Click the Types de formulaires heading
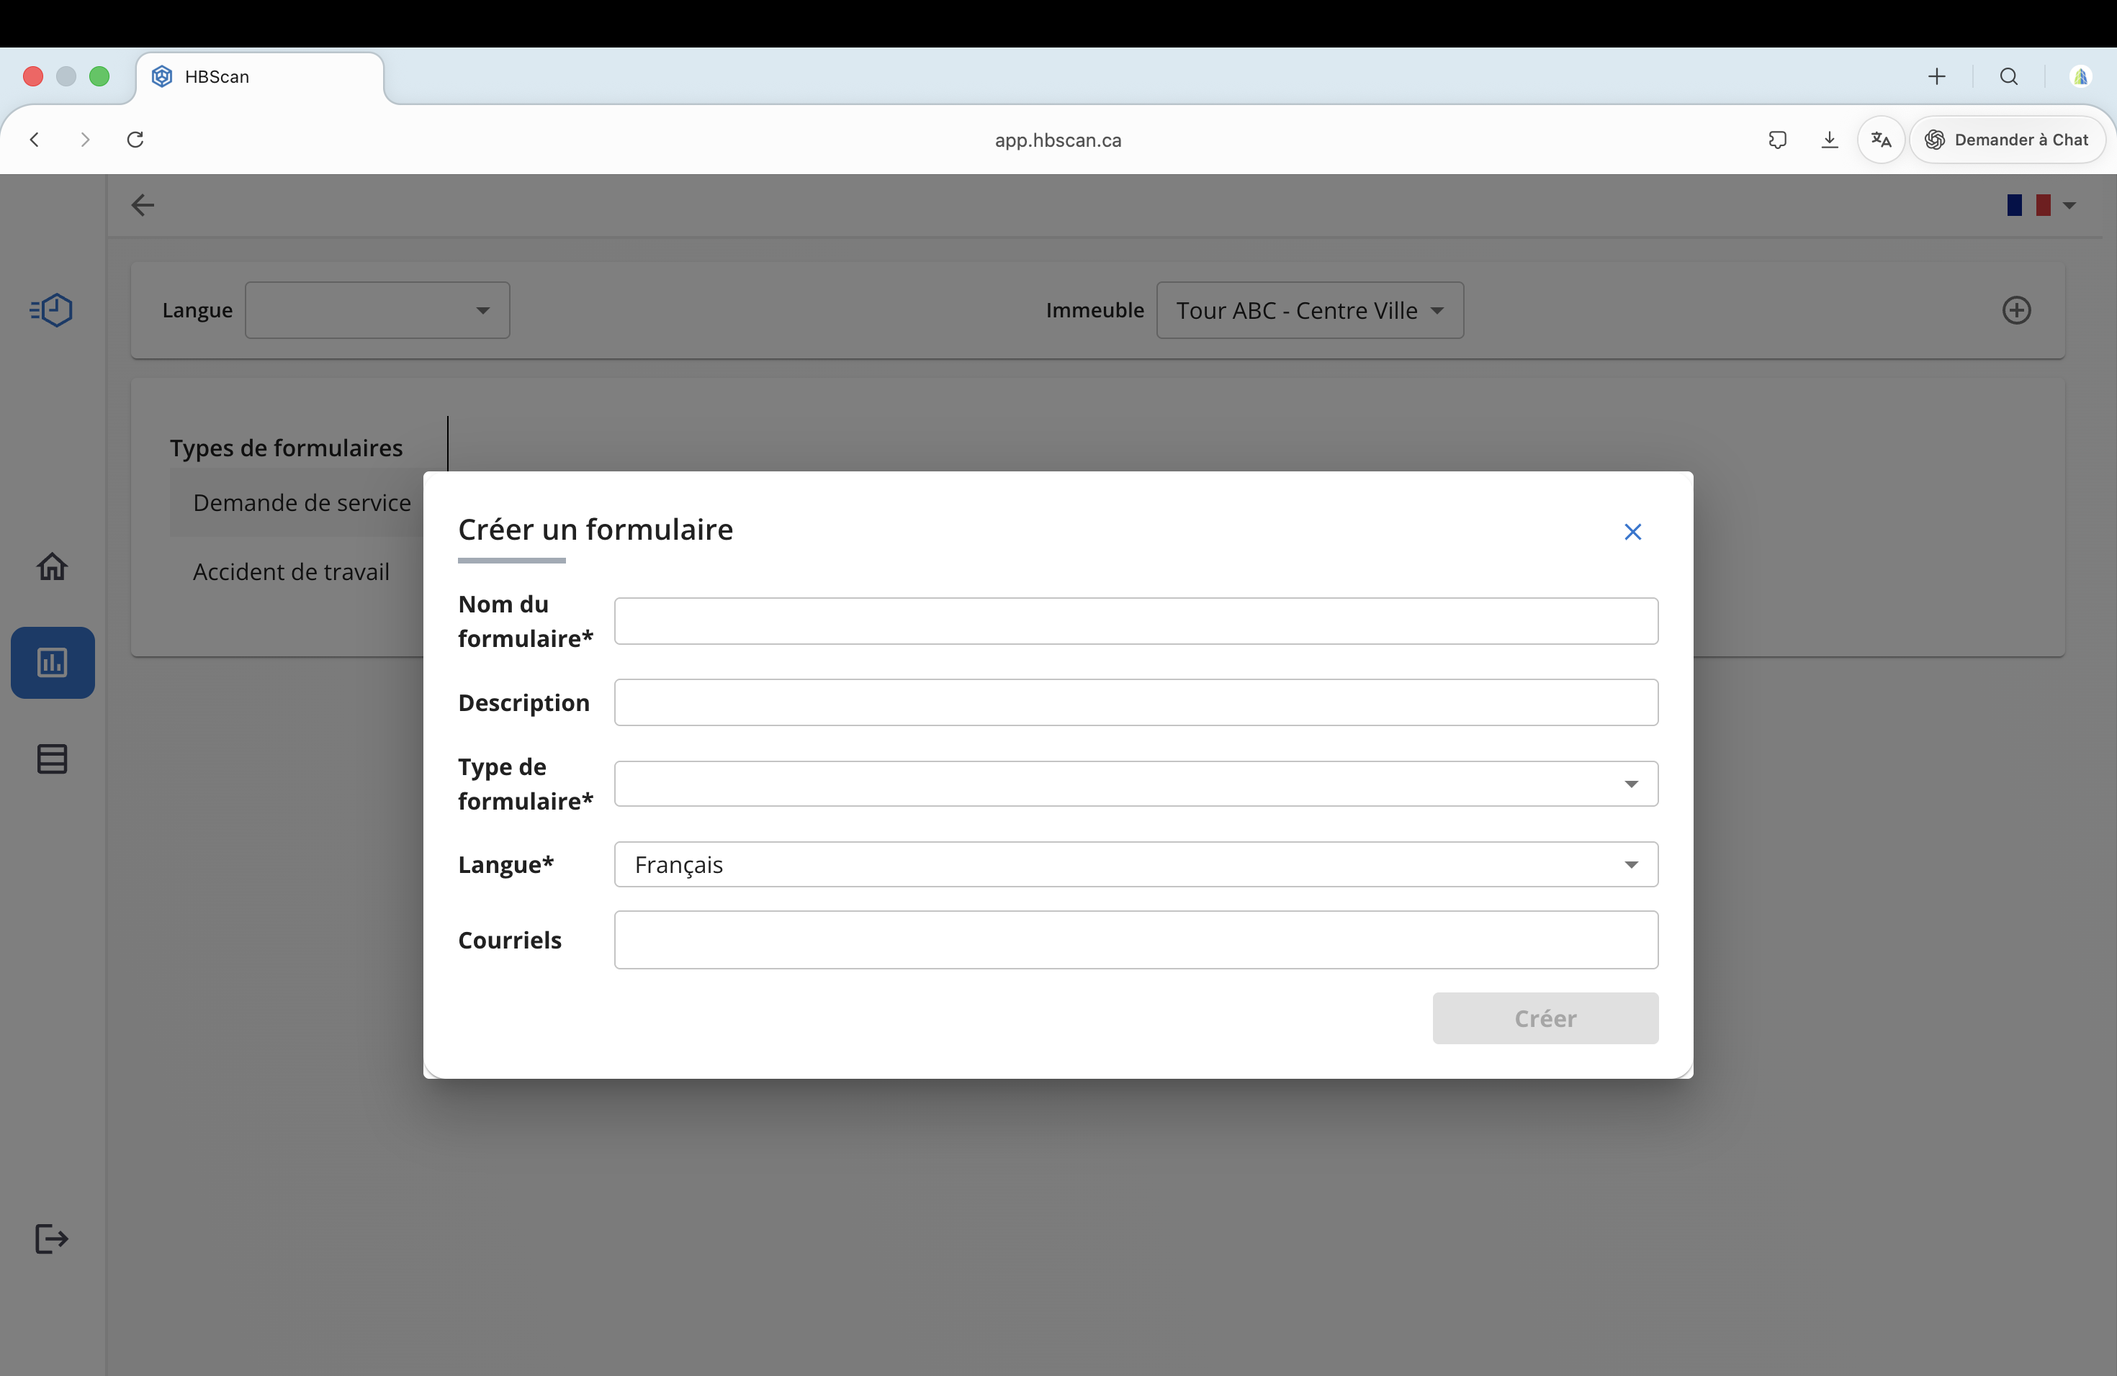This screenshot has width=2117, height=1376. 287,448
